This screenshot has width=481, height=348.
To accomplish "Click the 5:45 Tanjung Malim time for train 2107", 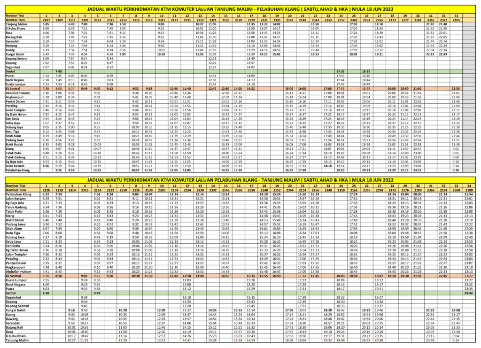I will click(x=46, y=24).
